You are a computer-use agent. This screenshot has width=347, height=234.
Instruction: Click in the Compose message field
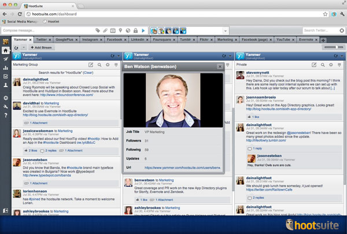[x=49, y=31]
